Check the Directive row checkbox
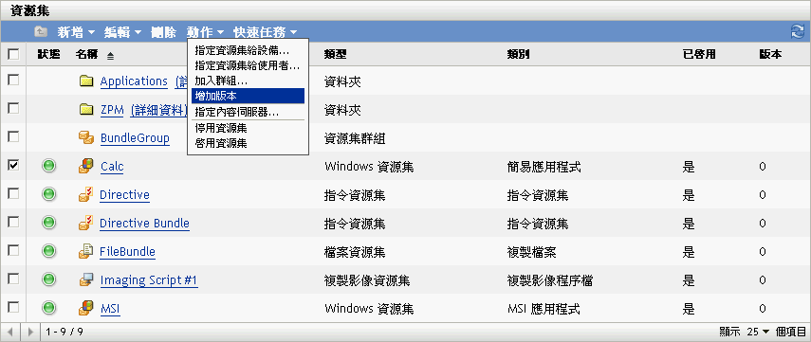The image size is (811, 342). (13, 193)
